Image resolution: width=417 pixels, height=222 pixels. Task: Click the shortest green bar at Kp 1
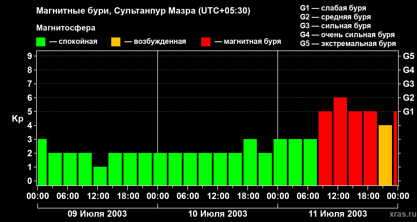100,176
